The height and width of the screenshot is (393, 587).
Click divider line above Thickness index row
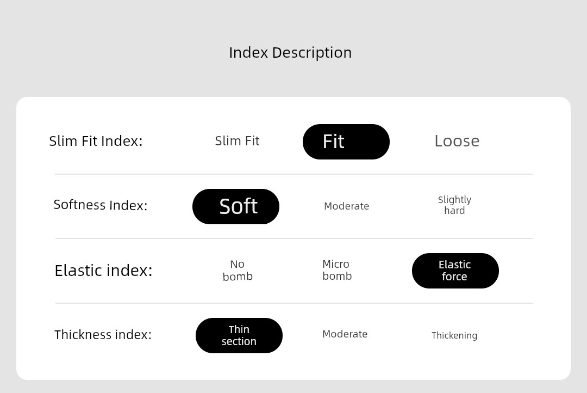click(x=294, y=303)
